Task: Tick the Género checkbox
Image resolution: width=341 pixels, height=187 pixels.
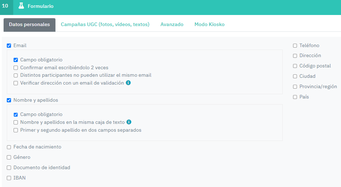Action: pos(9,157)
